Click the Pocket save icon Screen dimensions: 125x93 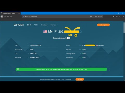[x=99, y=16]
